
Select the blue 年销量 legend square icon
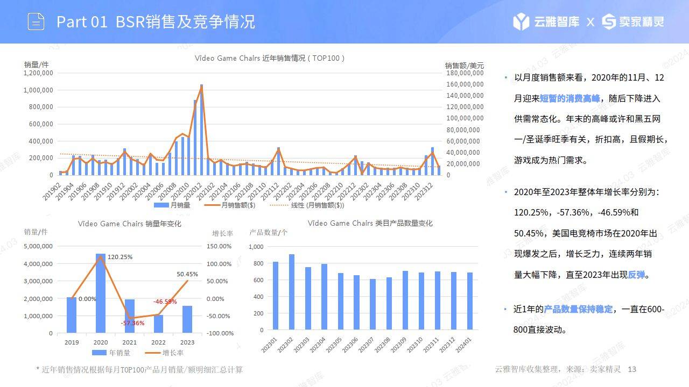pos(98,353)
